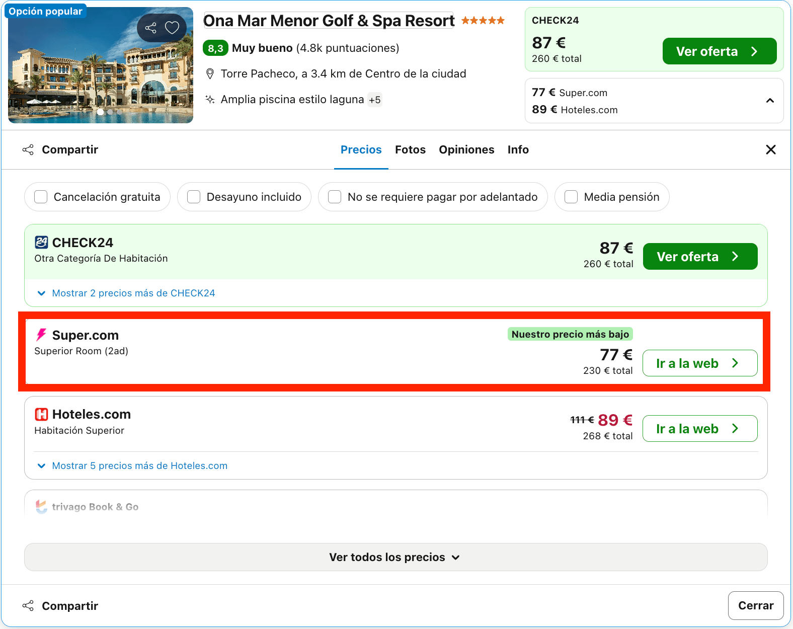This screenshot has width=793, height=629.
Task: Click the 89 € Hoteles.com summary price
Action: [575, 110]
